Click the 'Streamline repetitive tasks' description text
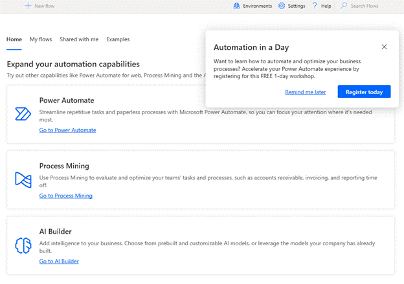This screenshot has height=284, width=404. click(205, 116)
